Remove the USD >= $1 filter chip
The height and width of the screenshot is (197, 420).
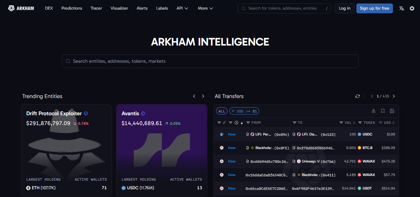point(233,111)
